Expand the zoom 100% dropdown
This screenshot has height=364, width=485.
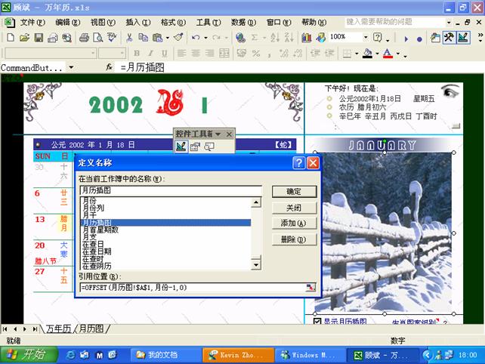366,37
